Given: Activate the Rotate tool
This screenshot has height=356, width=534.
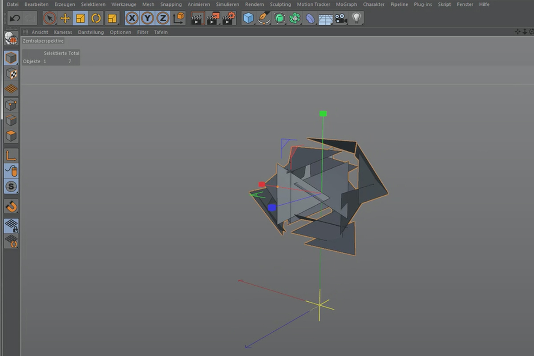Looking at the screenshot, I should [x=97, y=18].
